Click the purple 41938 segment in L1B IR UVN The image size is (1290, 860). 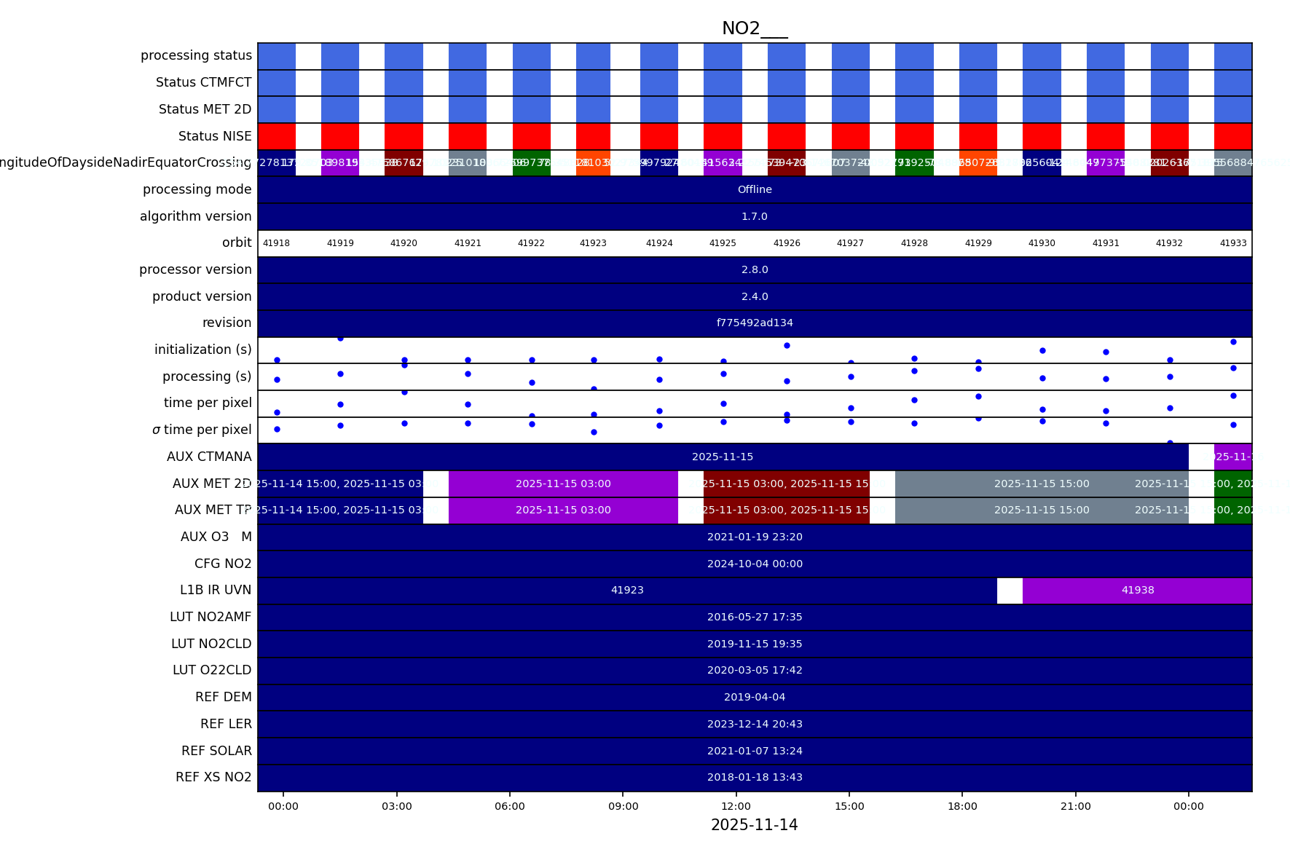1137,591
